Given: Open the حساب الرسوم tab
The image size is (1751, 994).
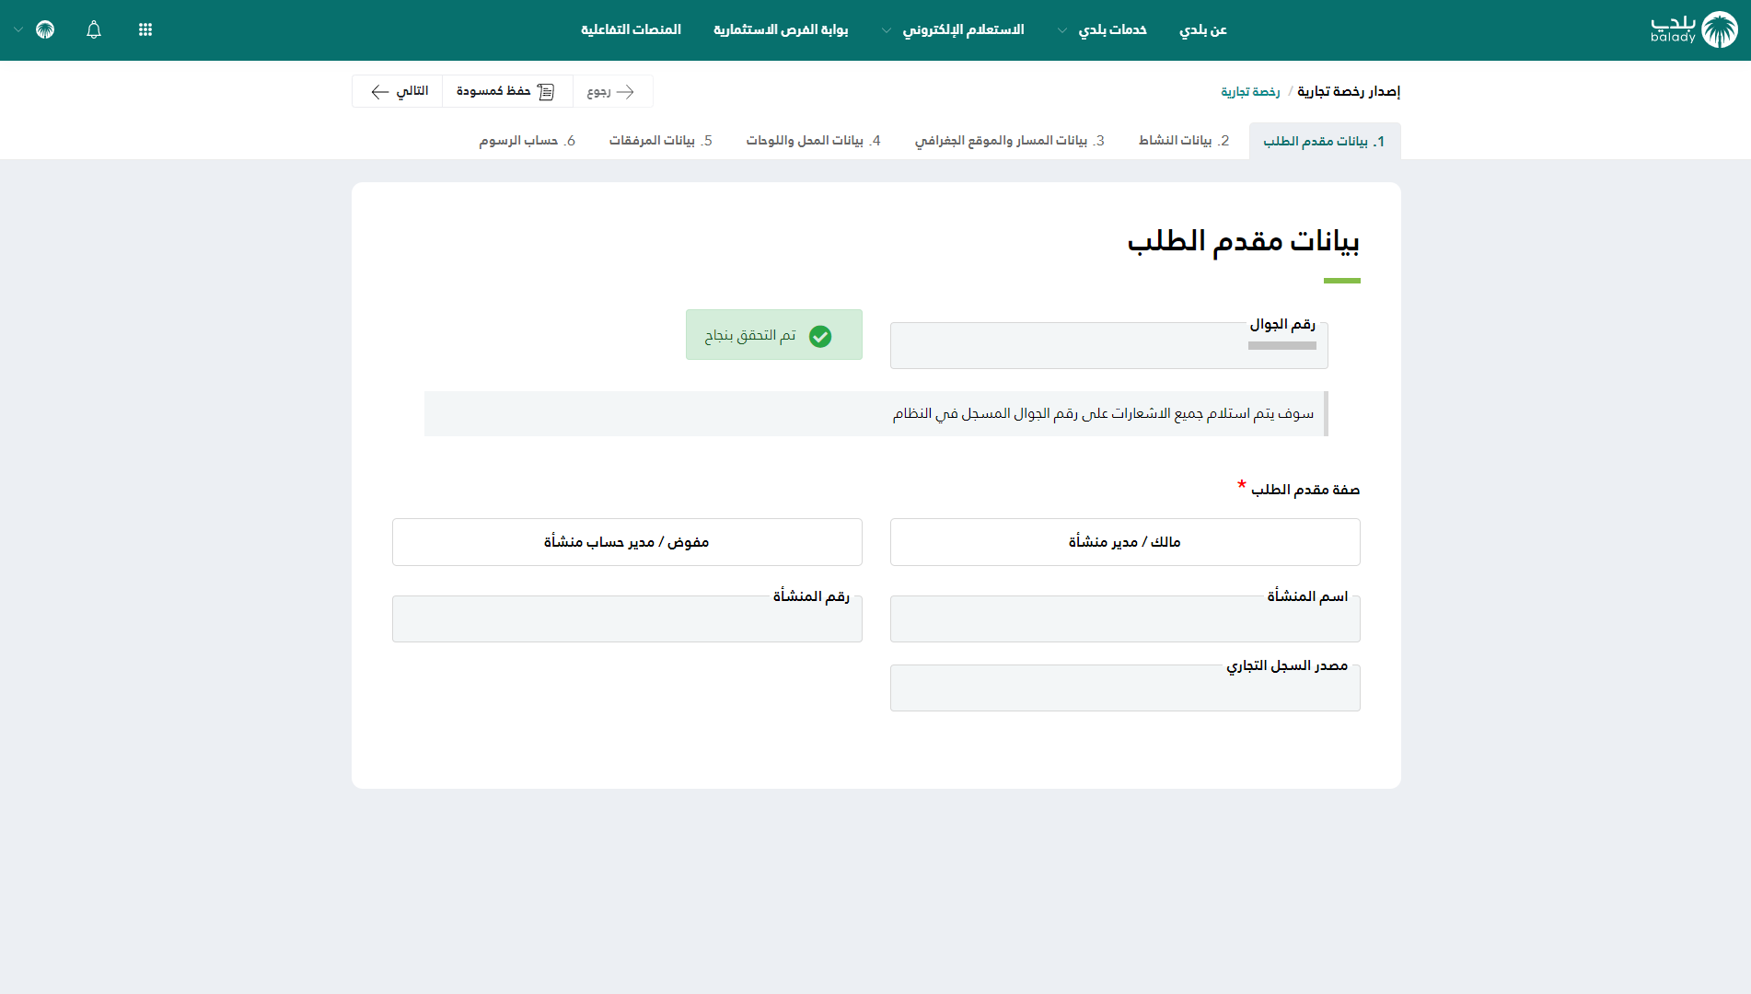Looking at the screenshot, I should pyautogui.click(x=527, y=141).
